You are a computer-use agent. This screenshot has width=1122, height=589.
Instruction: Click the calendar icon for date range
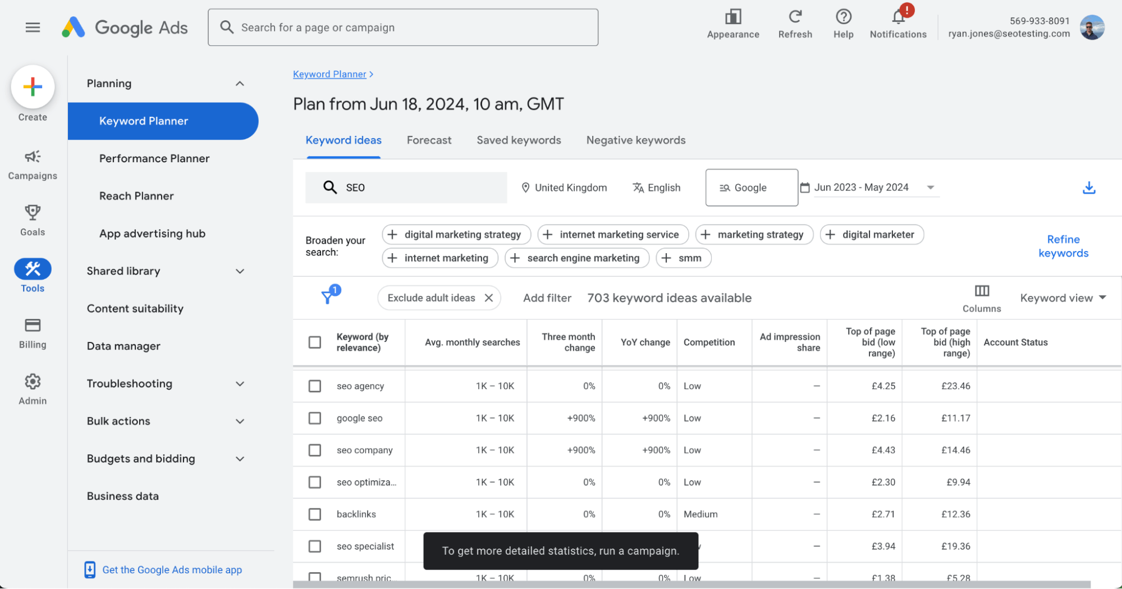pos(804,188)
